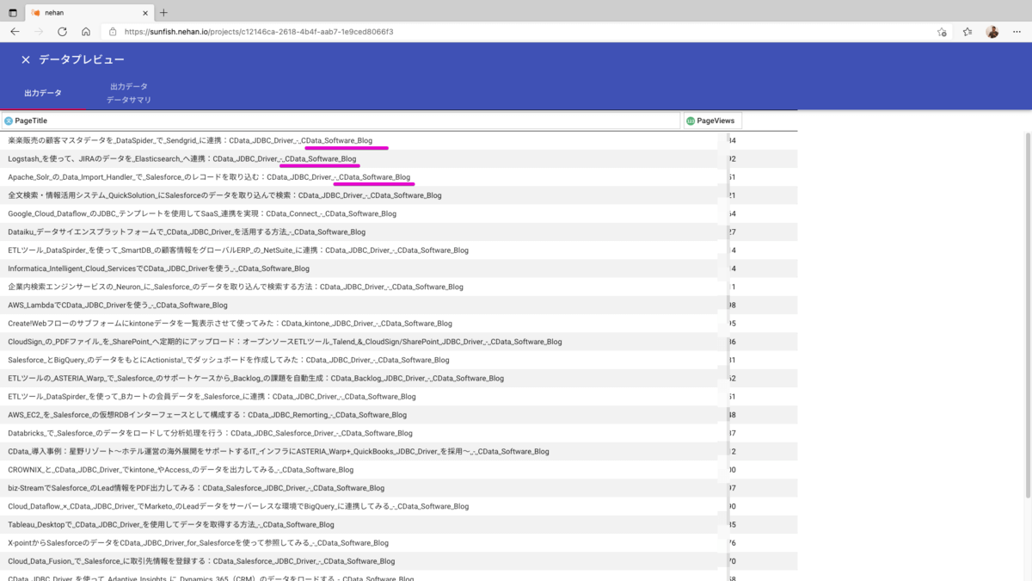Viewport: 1032px width, 581px height.
Task: Select row starting Logstash_を使って
Action: pyautogui.click(x=399, y=158)
